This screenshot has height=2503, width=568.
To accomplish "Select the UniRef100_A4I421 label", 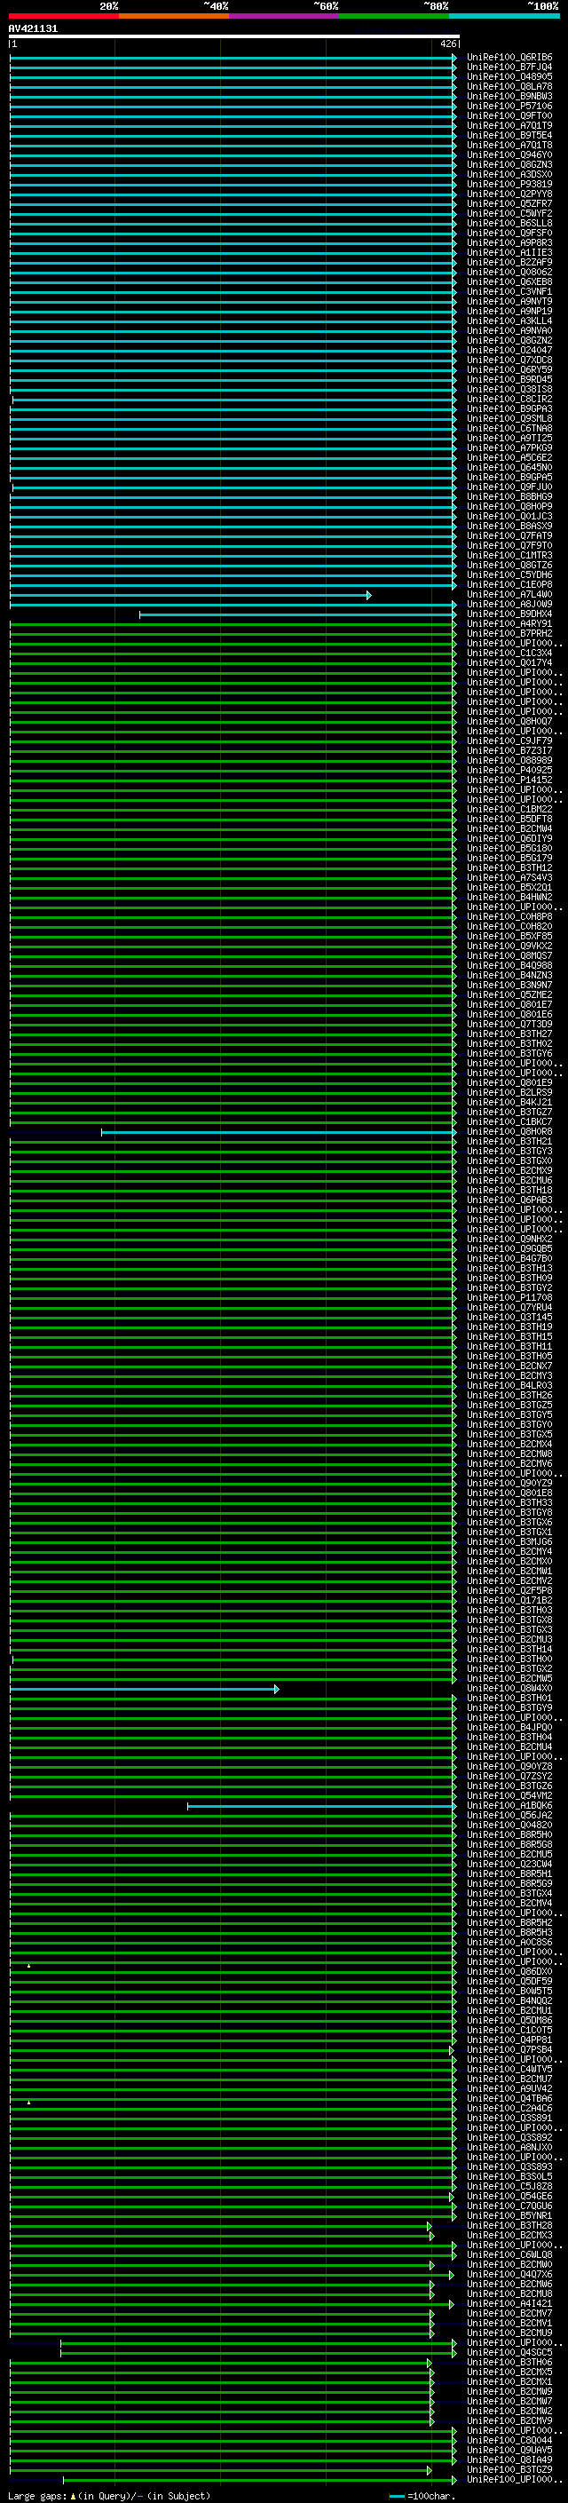I will (x=509, y=2304).
